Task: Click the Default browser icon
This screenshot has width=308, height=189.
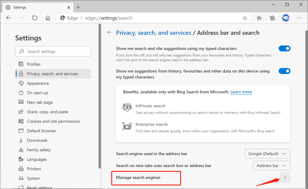Action: click(x=21, y=131)
